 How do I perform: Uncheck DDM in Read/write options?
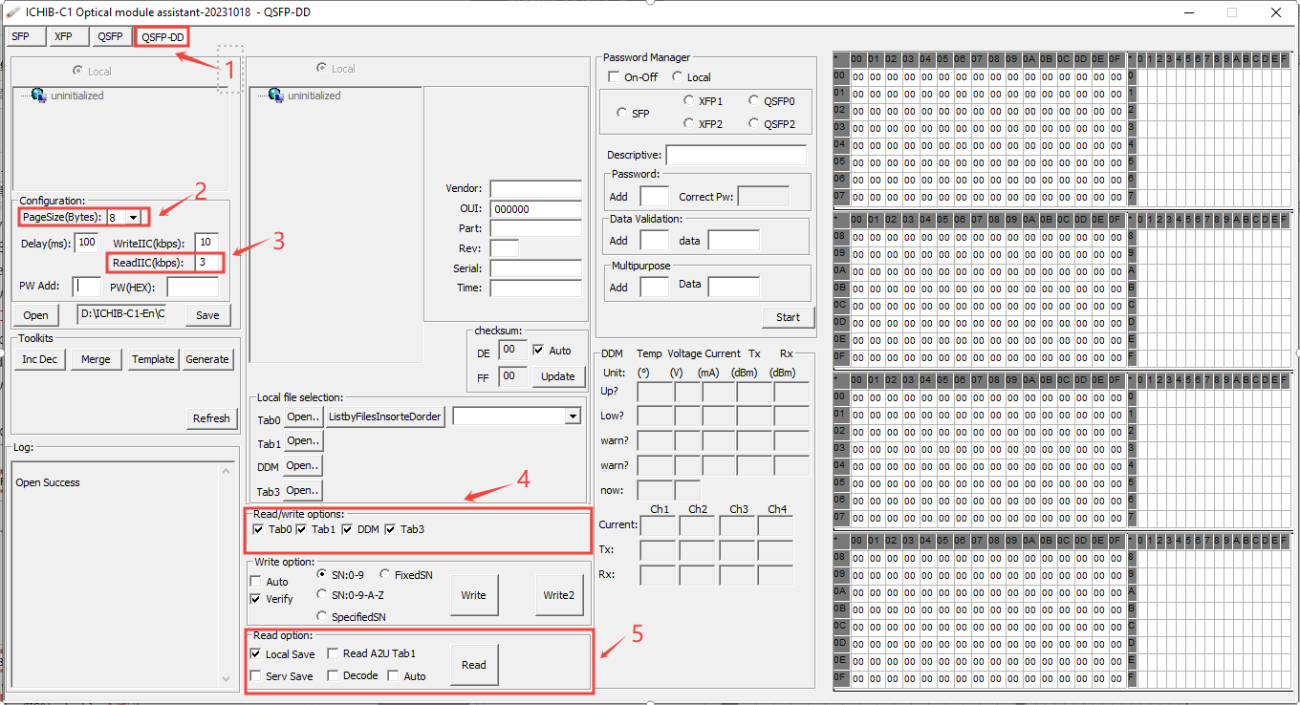coord(347,528)
